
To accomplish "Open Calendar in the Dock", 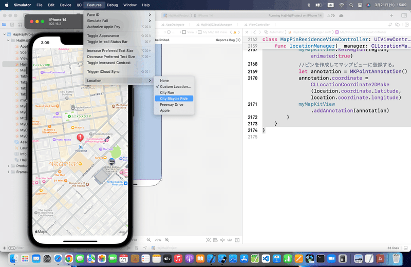I will coord(123,259).
